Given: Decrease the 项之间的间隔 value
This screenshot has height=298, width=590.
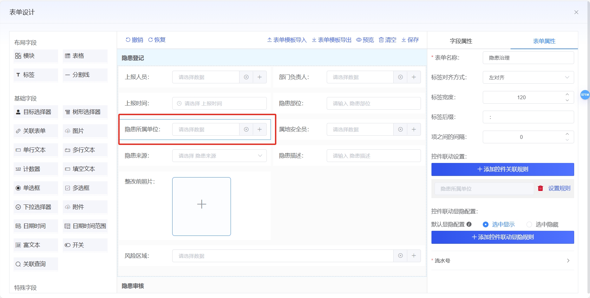Looking at the screenshot, I should tap(567, 140).
